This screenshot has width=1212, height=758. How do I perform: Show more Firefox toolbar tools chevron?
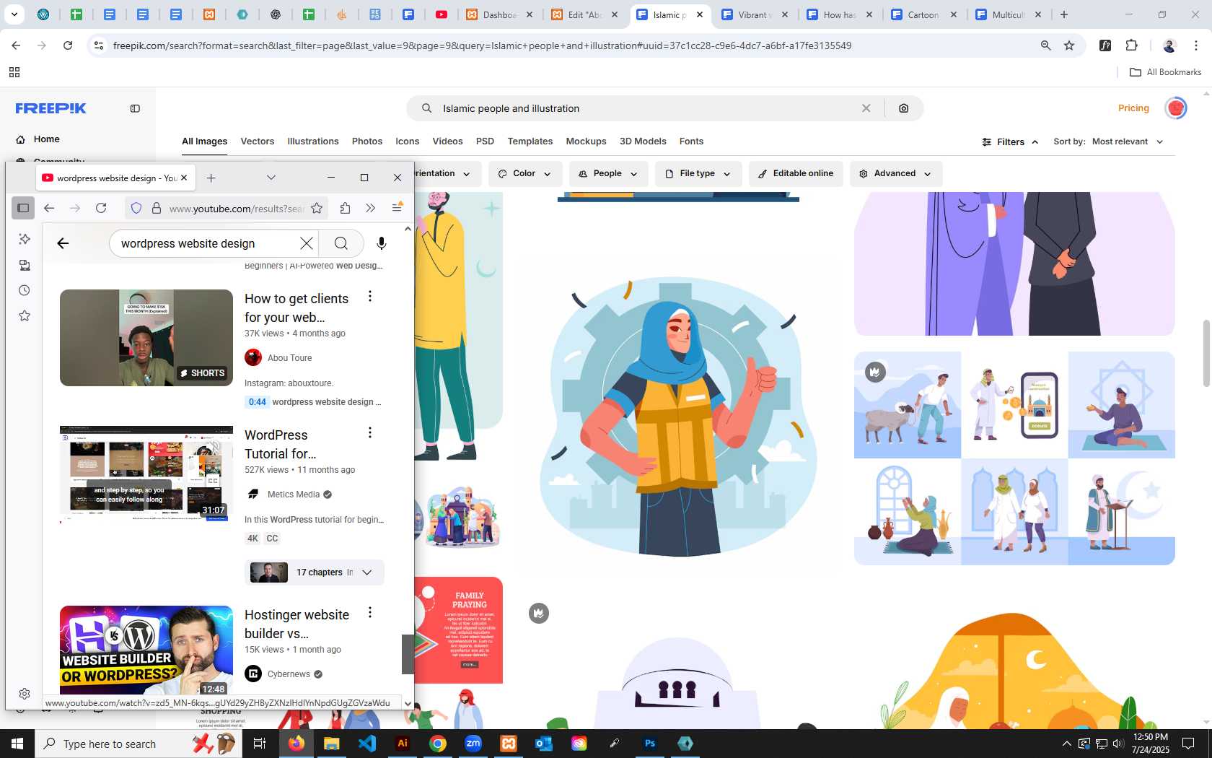[370, 208]
